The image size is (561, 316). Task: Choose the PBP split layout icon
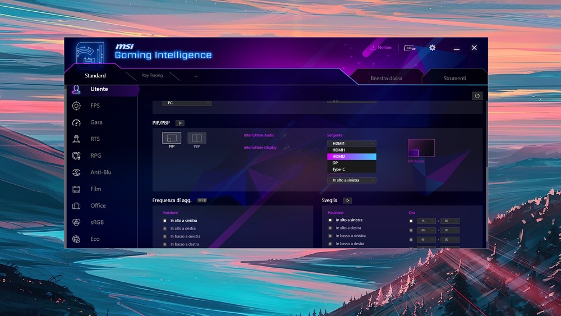197,138
